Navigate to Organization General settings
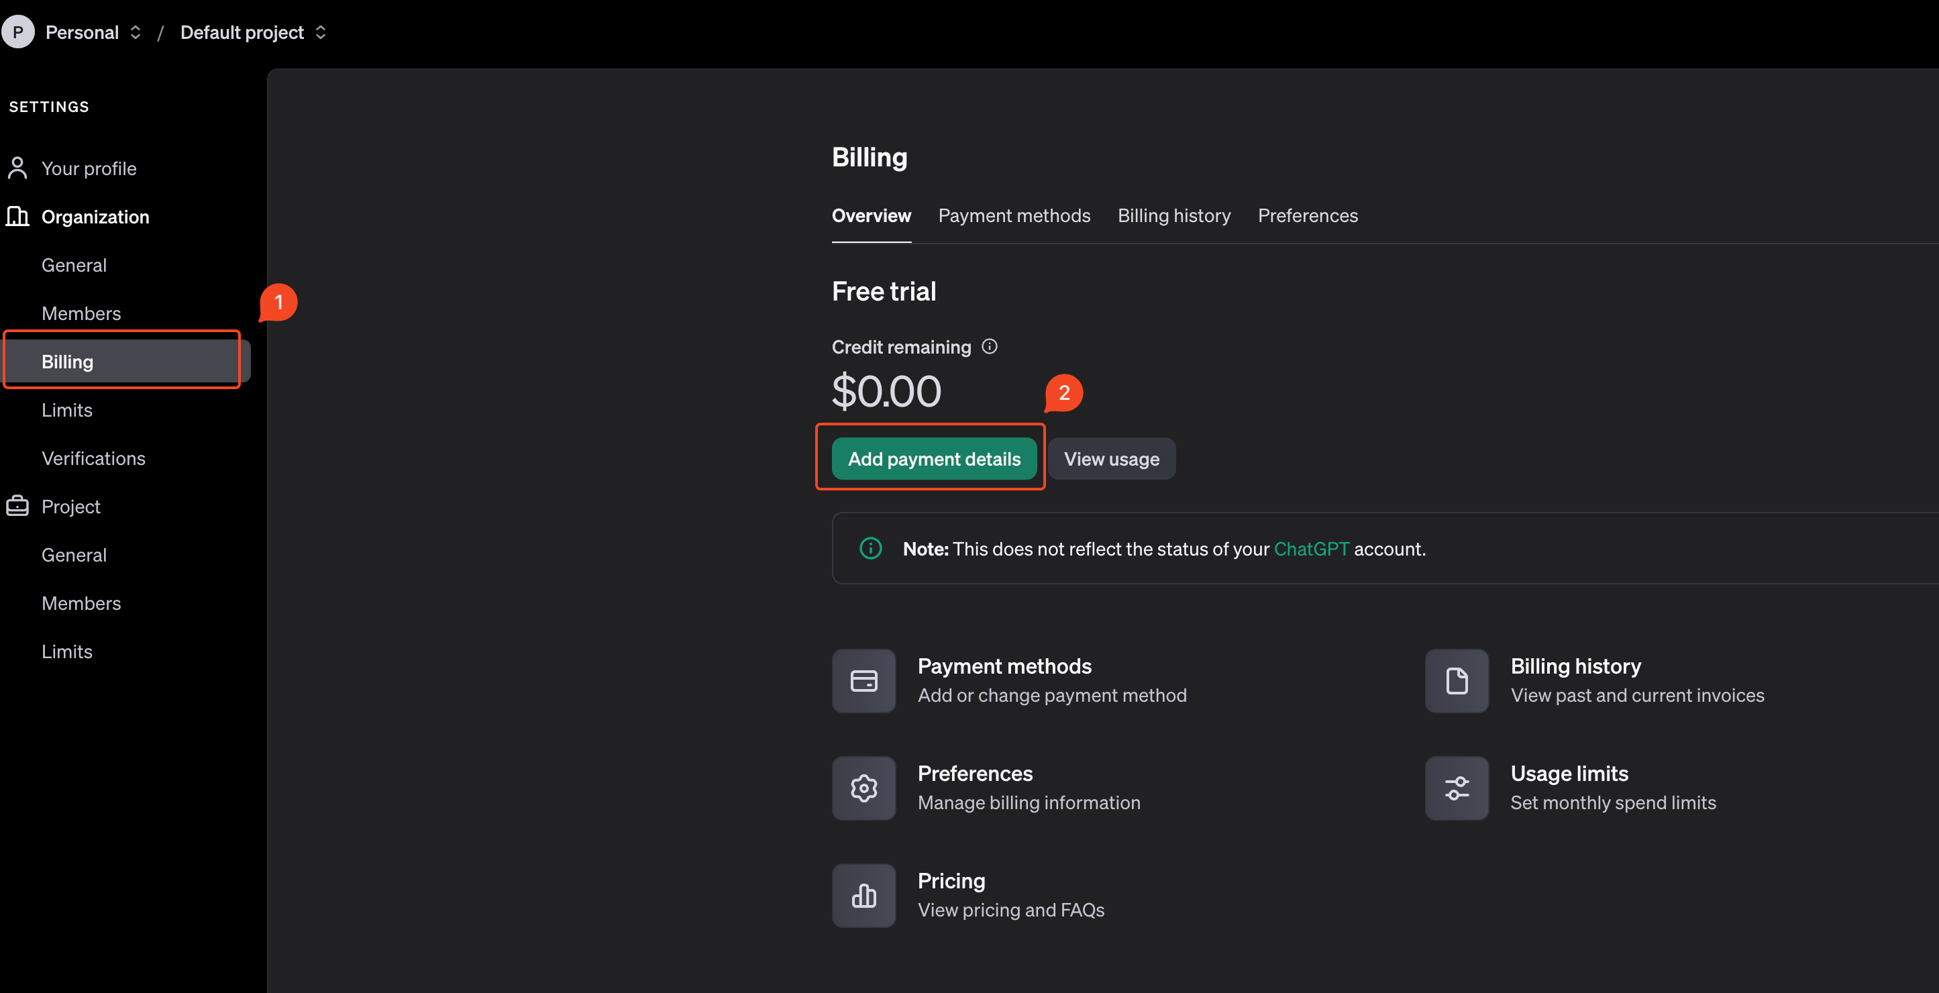This screenshot has width=1939, height=993. click(73, 264)
